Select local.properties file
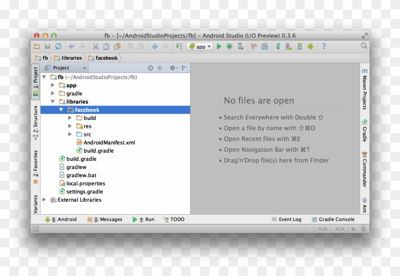 click(82, 183)
